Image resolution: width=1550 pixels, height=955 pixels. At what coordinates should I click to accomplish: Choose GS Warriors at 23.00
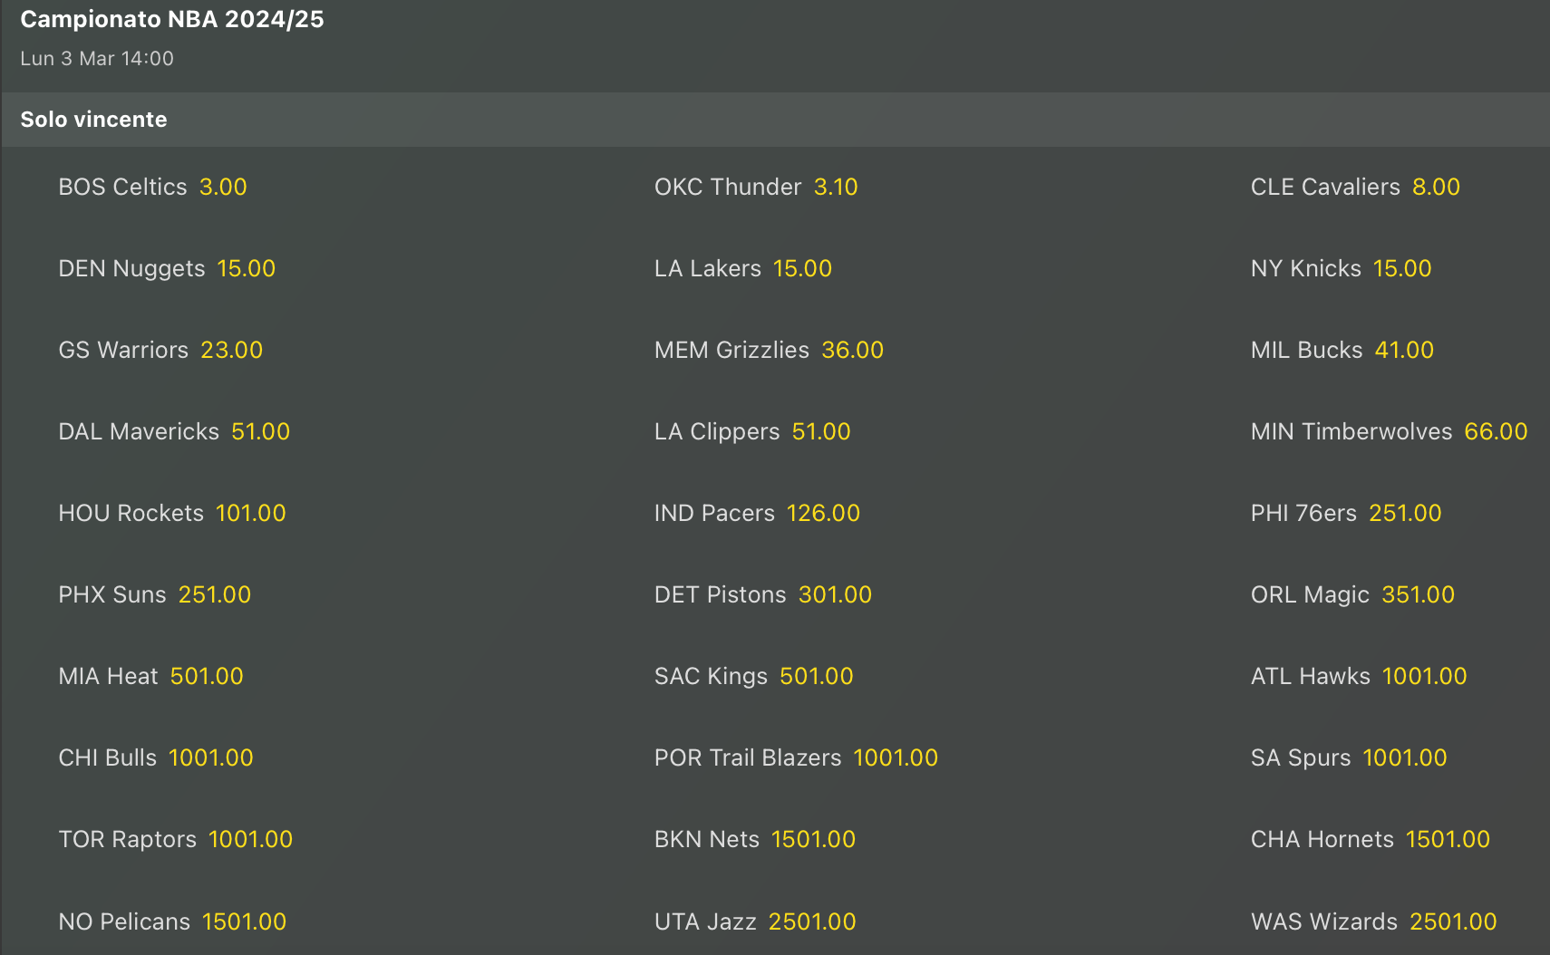(x=160, y=350)
